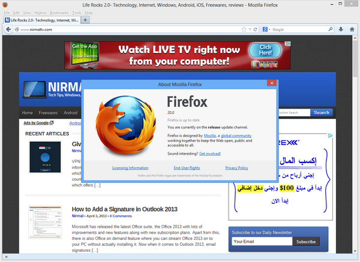Click the search magnifier icon
The image size is (360, 262).
click(331, 29)
